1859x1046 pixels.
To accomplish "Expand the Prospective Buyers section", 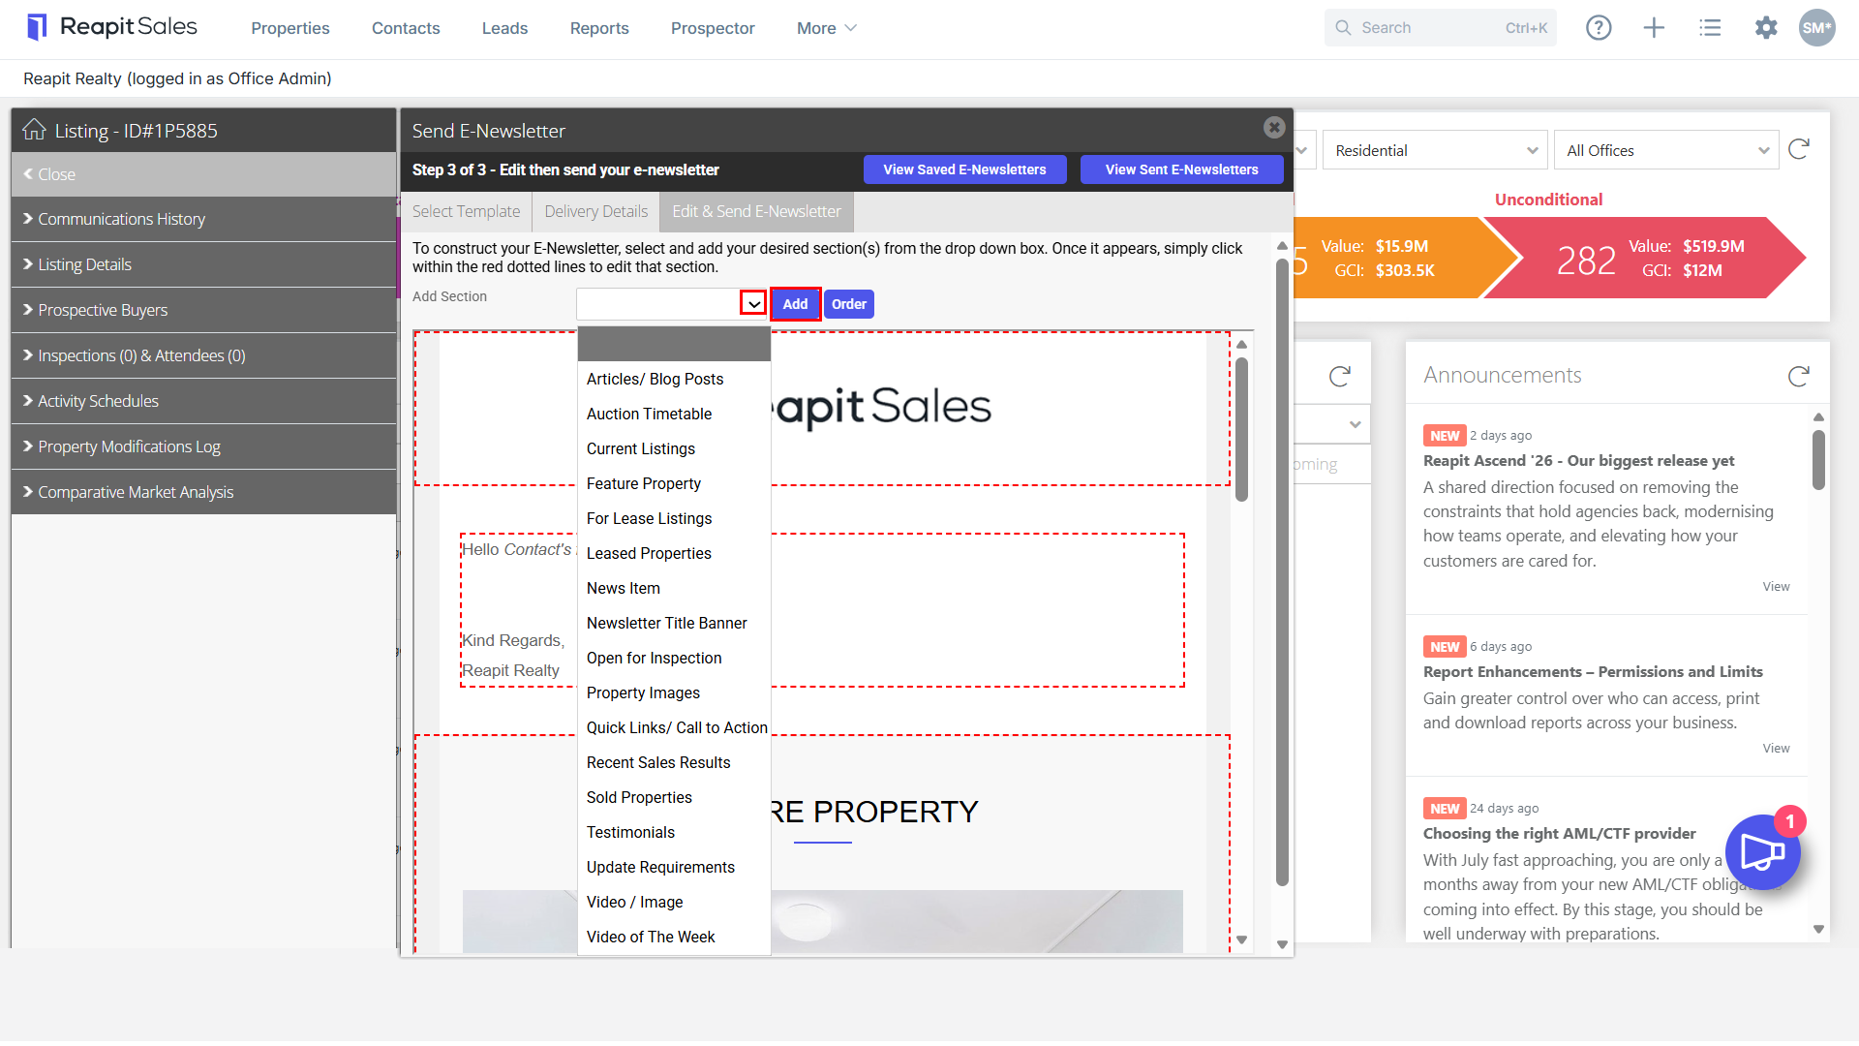I will [x=203, y=310].
